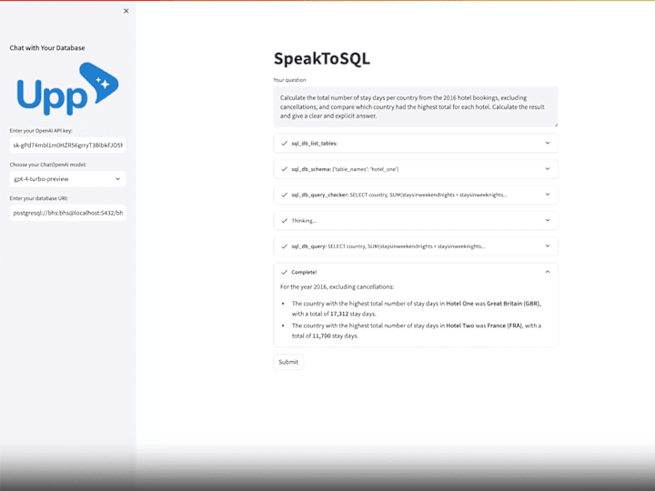Expand the sql_db_list_tables step chevron
This screenshot has width=655, height=491.
pyautogui.click(x=548, y=144)
